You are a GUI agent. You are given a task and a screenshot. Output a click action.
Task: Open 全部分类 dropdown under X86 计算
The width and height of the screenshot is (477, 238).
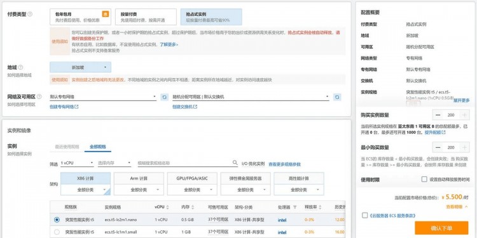pos(85,190)
